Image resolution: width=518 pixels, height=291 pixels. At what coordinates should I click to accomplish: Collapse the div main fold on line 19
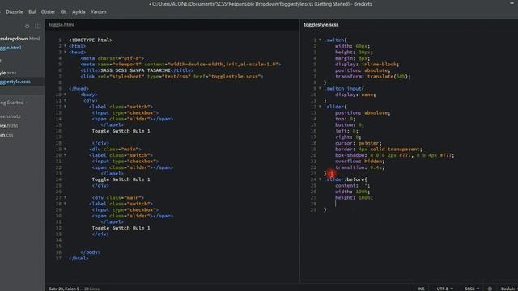[65, 149]
